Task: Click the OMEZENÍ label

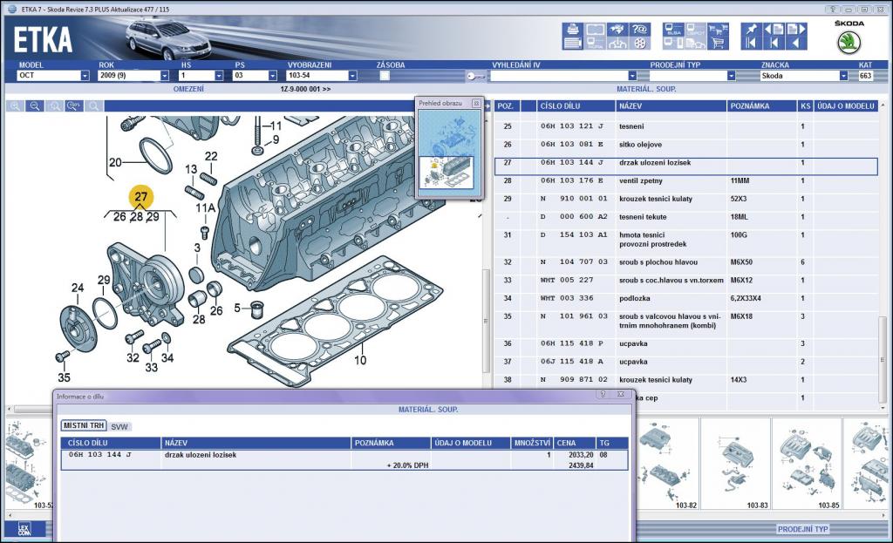Action: coord(188,89)
